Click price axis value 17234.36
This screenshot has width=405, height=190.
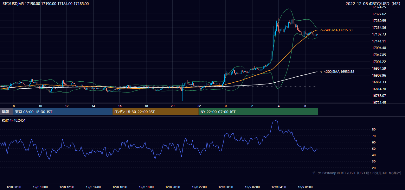(x=379, y=28)
